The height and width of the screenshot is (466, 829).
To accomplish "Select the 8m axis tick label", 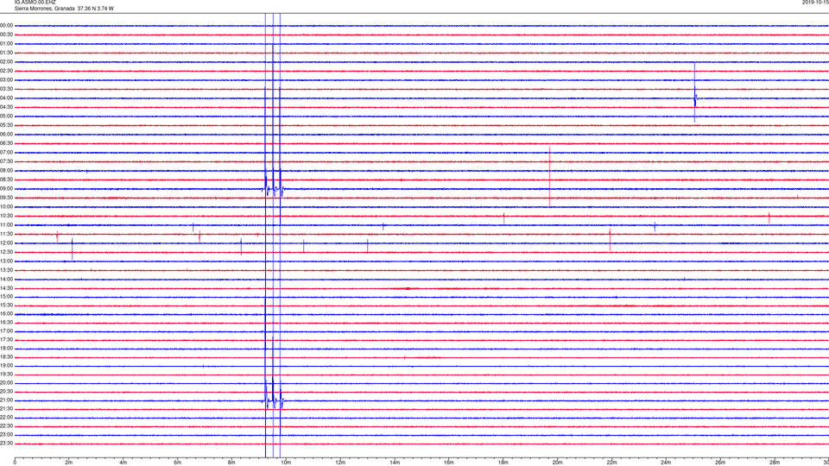I will (231, 463).
